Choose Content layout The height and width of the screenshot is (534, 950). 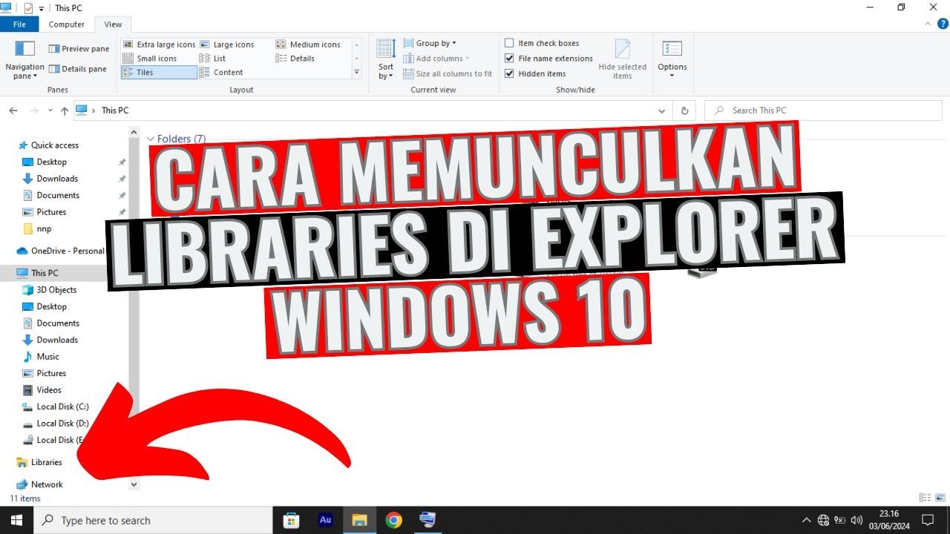coord(221,73)
